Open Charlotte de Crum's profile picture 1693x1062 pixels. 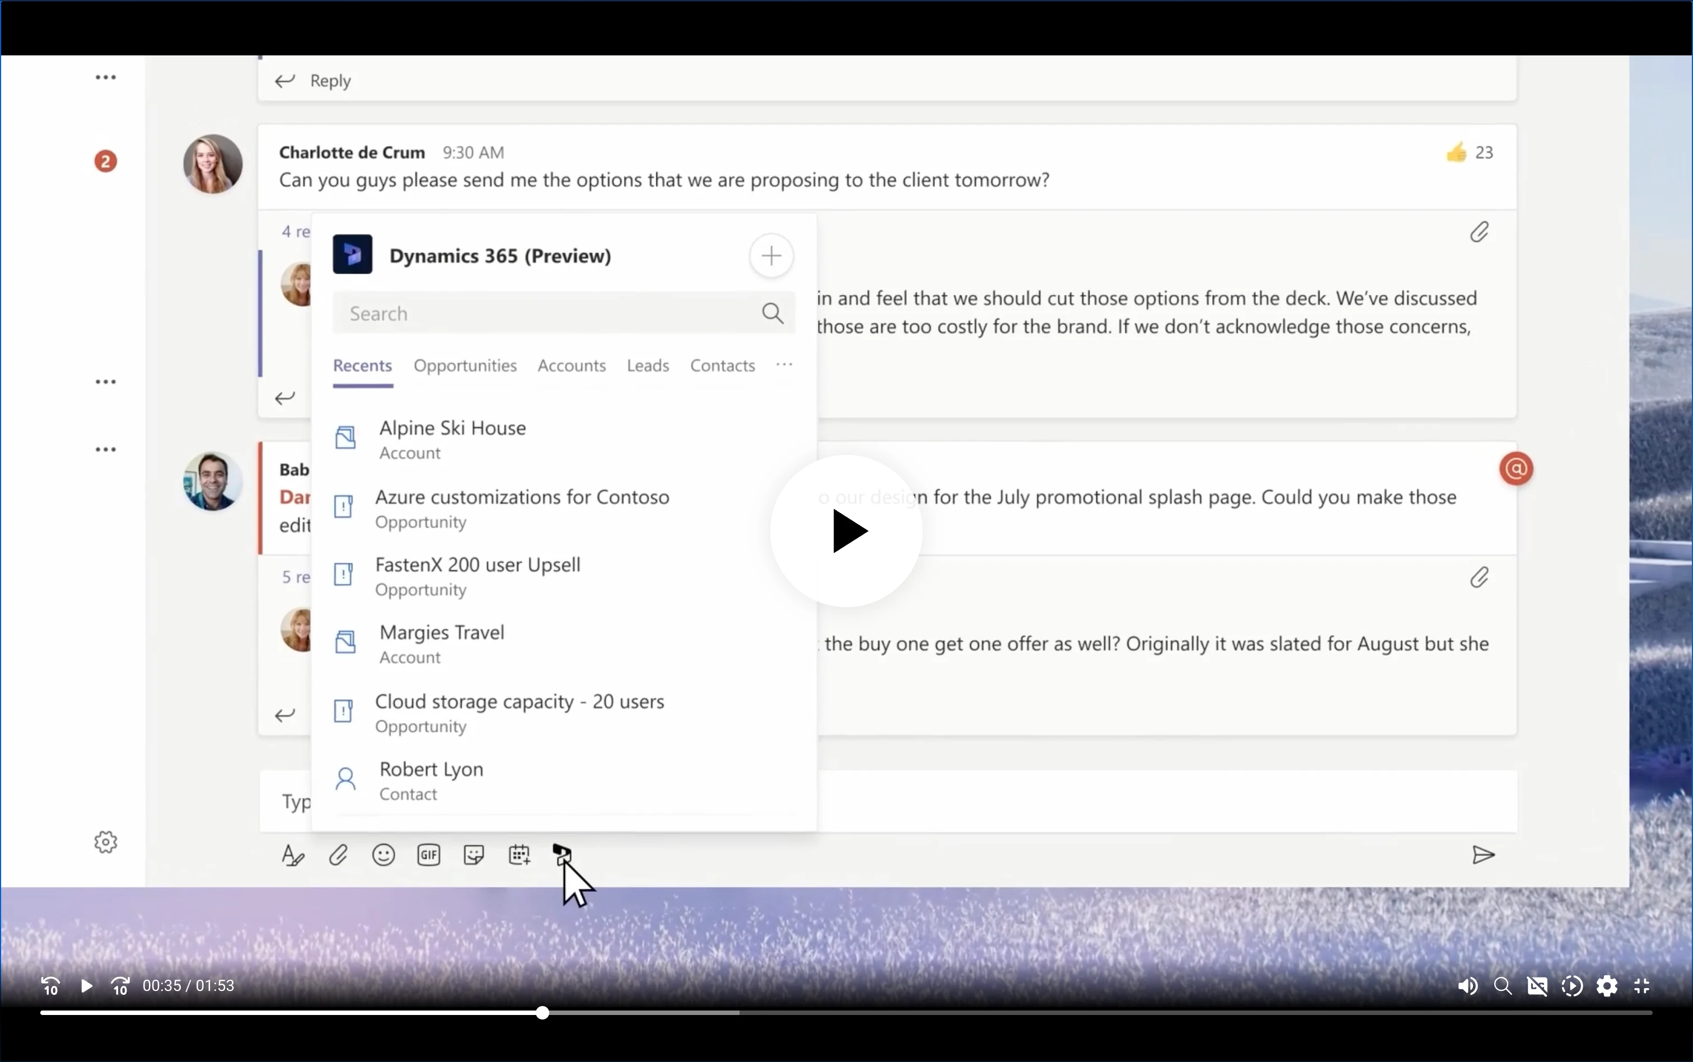(x=213, y=163)
